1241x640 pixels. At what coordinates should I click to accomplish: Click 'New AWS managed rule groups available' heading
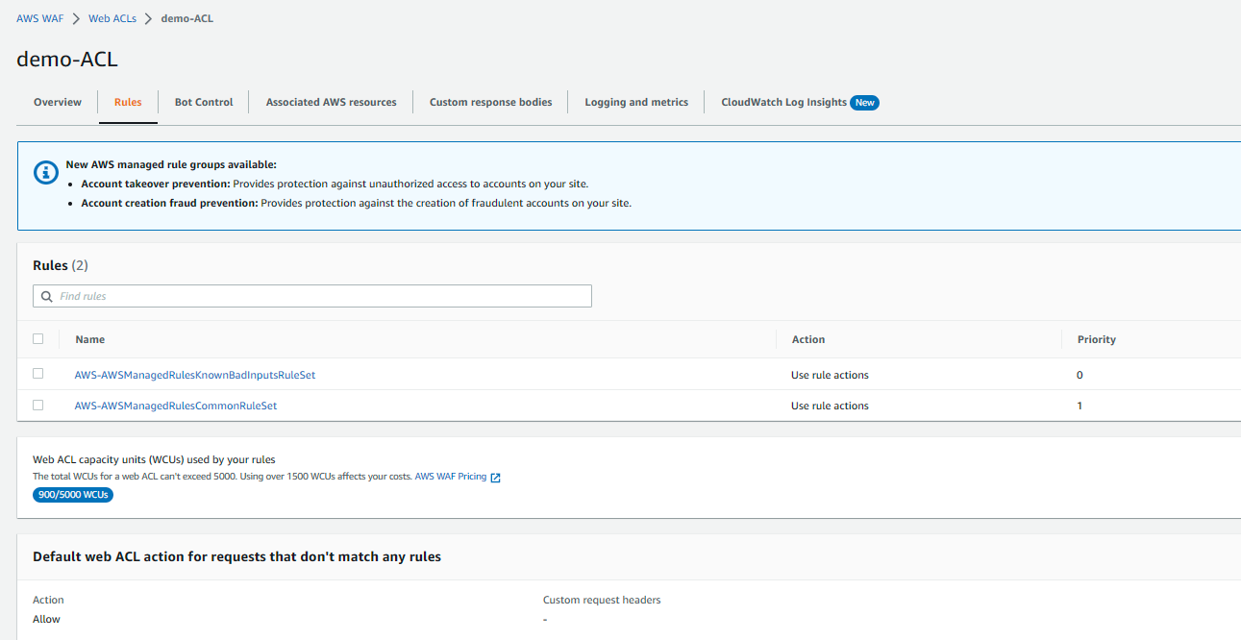171,164
